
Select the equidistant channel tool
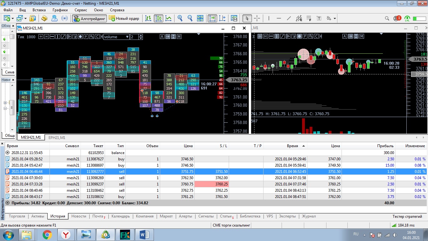pos(299,18)
